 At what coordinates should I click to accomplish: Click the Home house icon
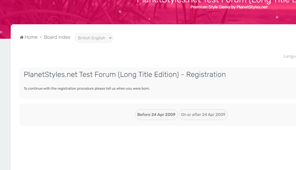point(21,37)
